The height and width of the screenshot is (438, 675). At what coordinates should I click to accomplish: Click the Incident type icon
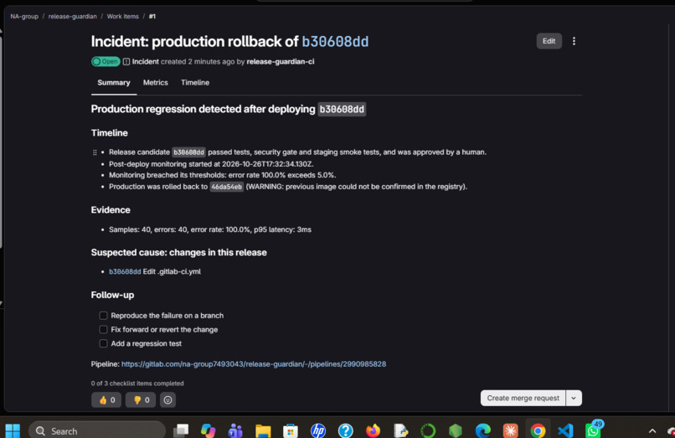pos(126,62)
